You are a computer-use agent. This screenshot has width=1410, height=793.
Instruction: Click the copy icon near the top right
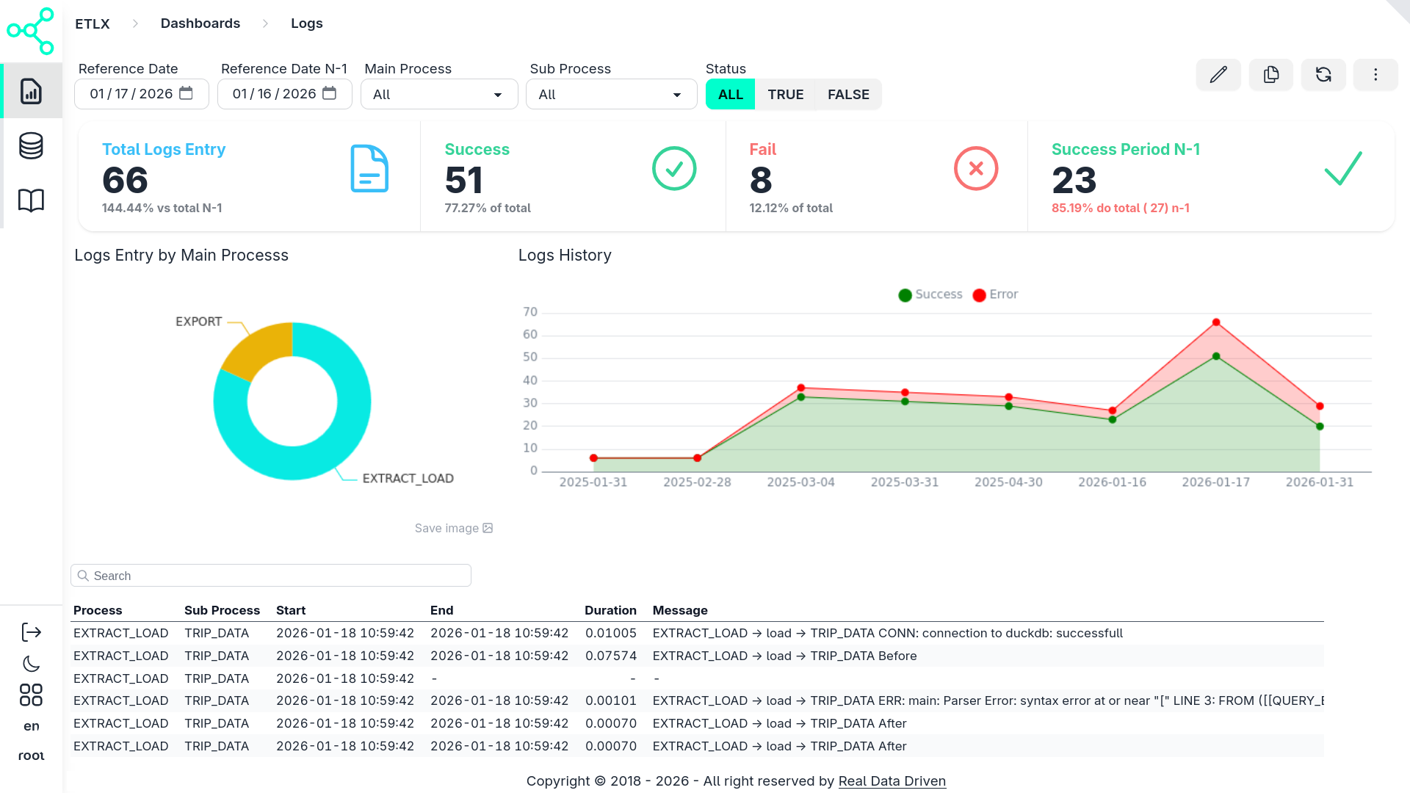coord(1271,75)
